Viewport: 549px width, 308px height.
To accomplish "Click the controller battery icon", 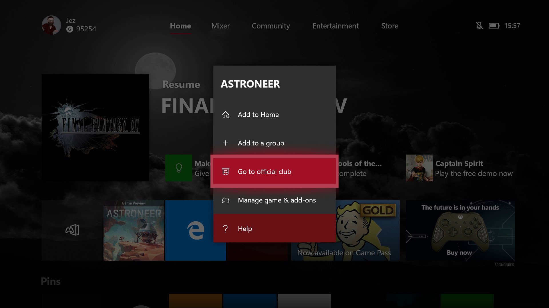I will 494,26.
